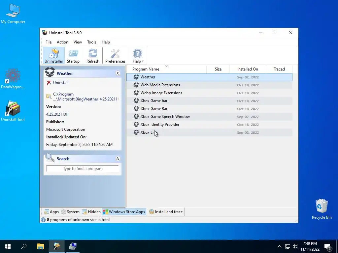Open Preferences from the toolbar
The image size is (338, 253).
click(115, 56)
